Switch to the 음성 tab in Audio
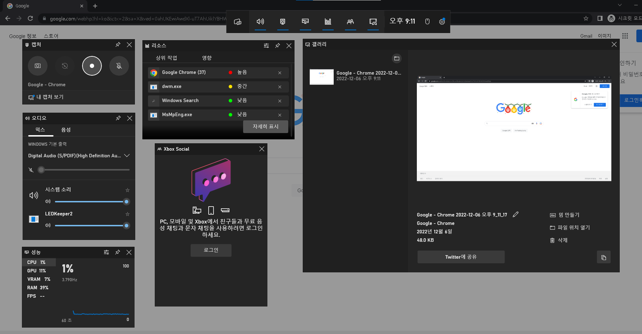 click(66, 130)
